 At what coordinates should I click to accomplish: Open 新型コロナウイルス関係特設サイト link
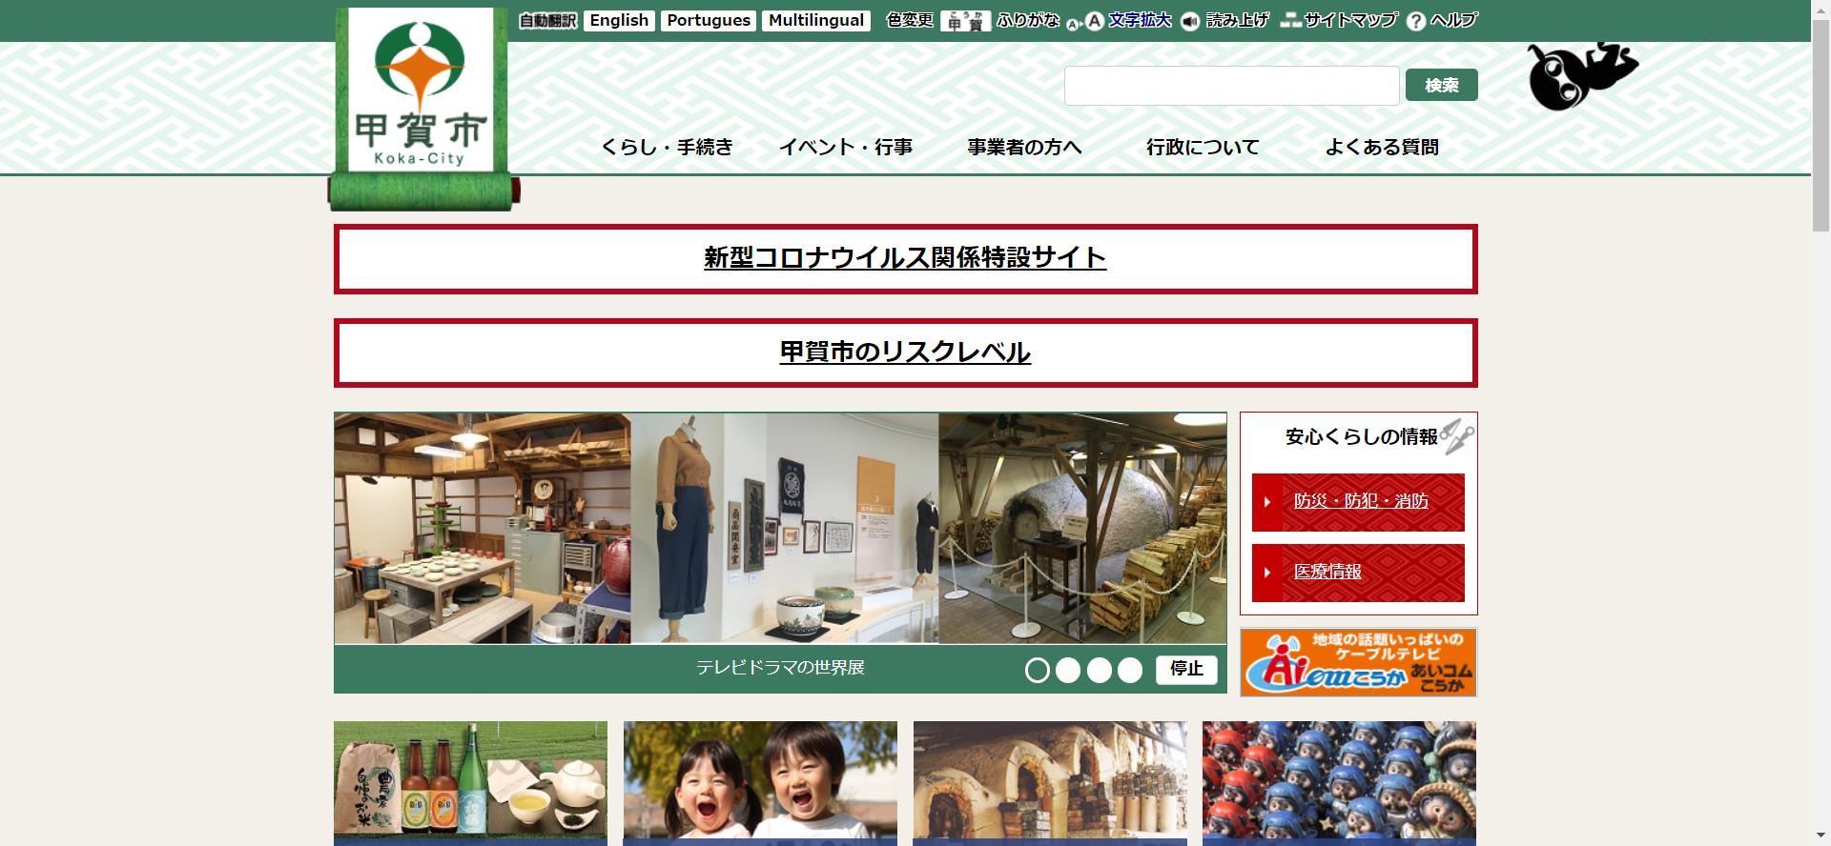[x=905, y=258]
